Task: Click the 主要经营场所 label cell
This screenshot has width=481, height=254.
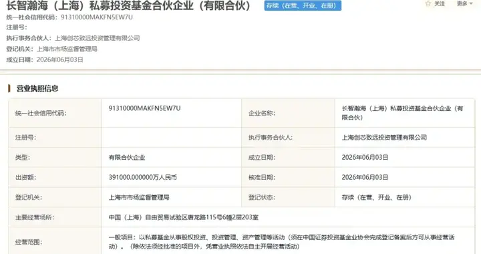Action: (55, 217)
